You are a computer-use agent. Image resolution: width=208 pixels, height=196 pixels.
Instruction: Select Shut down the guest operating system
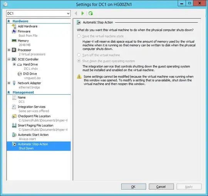coord(79,61)
